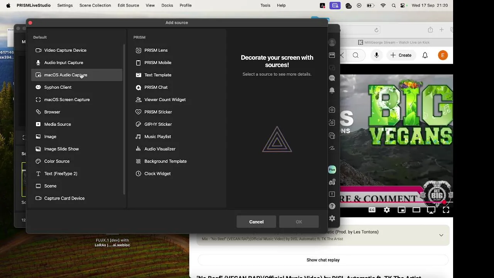Screen dimensions: 494x278
Task: Open PRISM sidebar notification bell
Action: click(332, 90)
